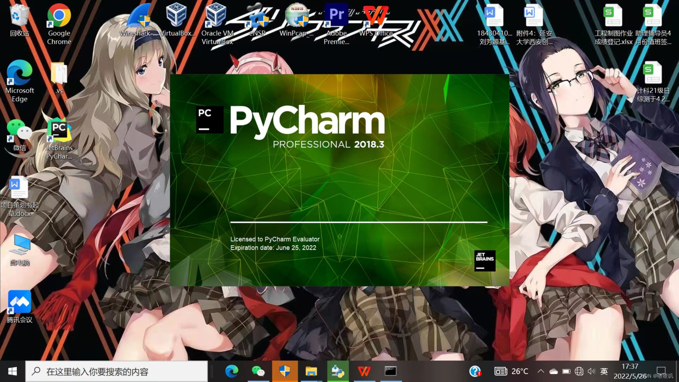Open the Wireshark desktop icon
This screenshot has height=382, width=679.
139,18
